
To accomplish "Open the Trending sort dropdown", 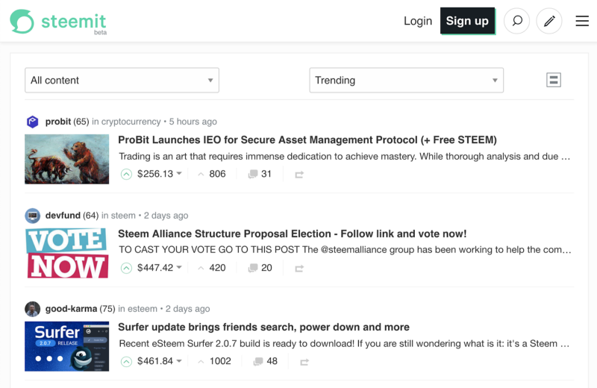I will [x=406, y=80].
